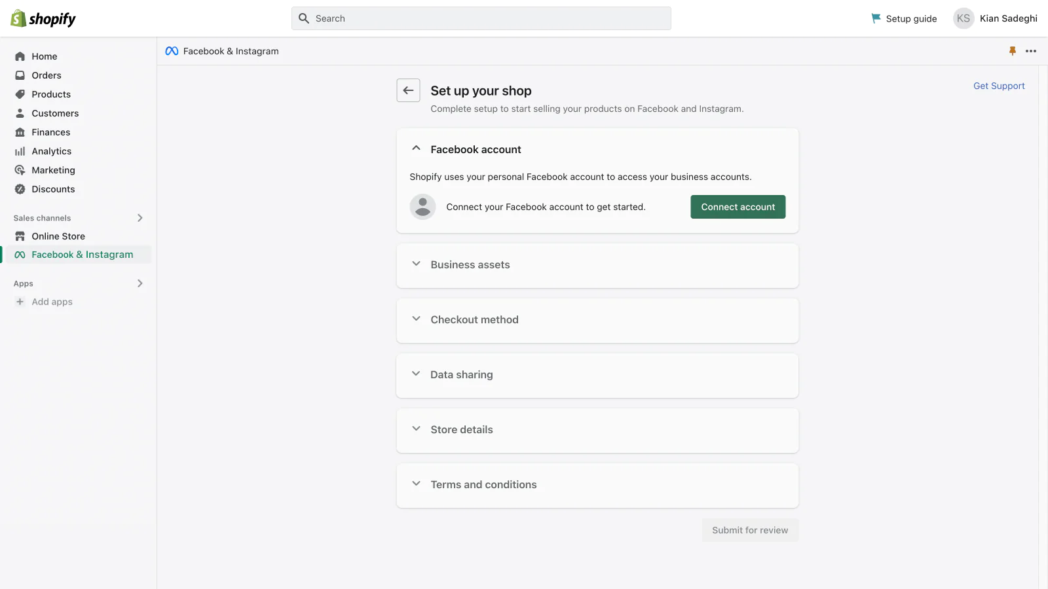Open the three-dots more actions menu
The width and height of the screenshot is (1048, 589).
pos(1031,51)
